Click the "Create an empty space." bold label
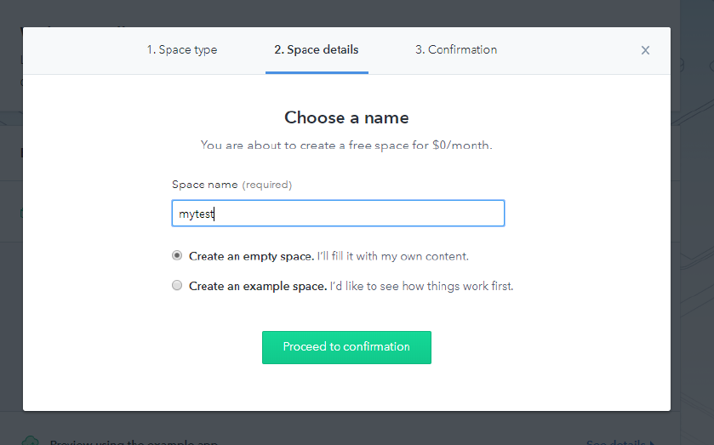The image size is (714, 445). point(251,256)
